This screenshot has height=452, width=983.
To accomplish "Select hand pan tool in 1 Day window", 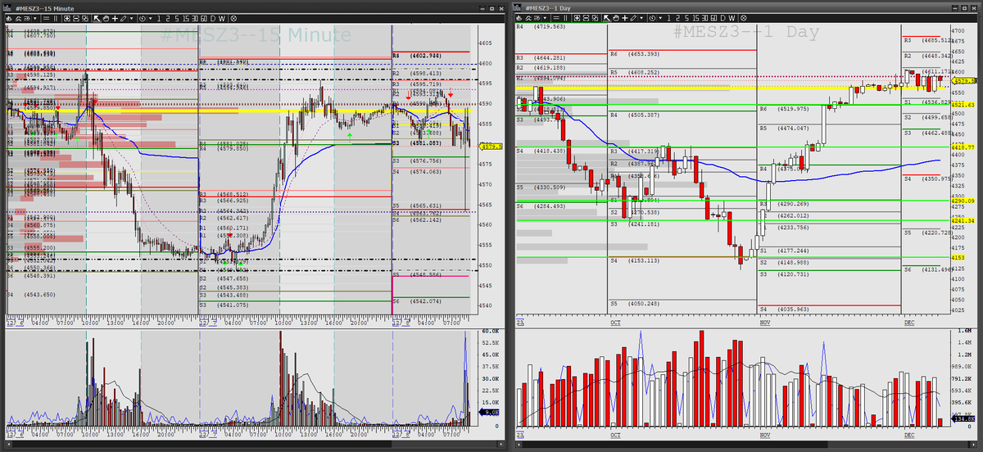I will [x=616, y=18].
